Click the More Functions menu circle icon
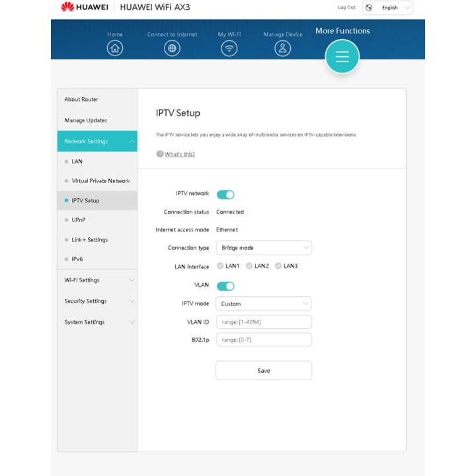The image size is (476, 476). tap(342, 56)
